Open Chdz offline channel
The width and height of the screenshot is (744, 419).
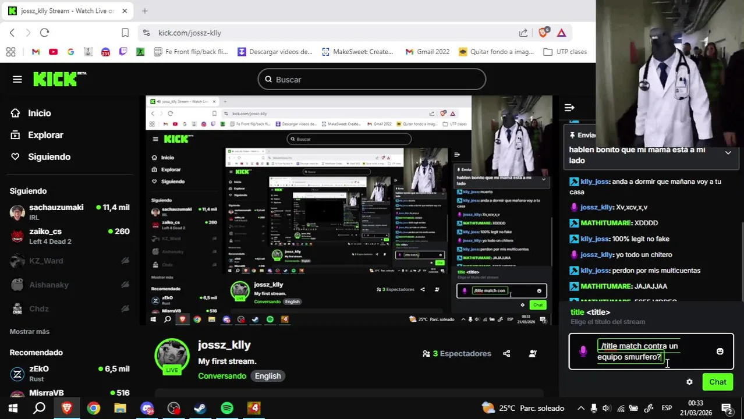[69, 308]
